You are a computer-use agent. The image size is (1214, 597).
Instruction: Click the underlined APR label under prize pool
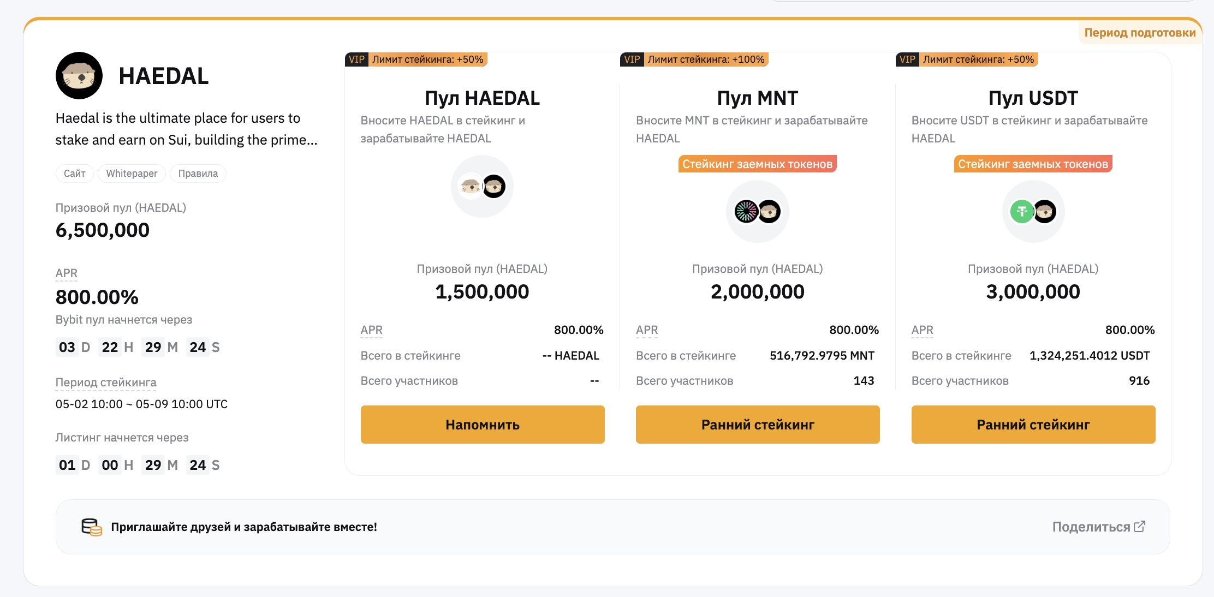tap(67, 273)
